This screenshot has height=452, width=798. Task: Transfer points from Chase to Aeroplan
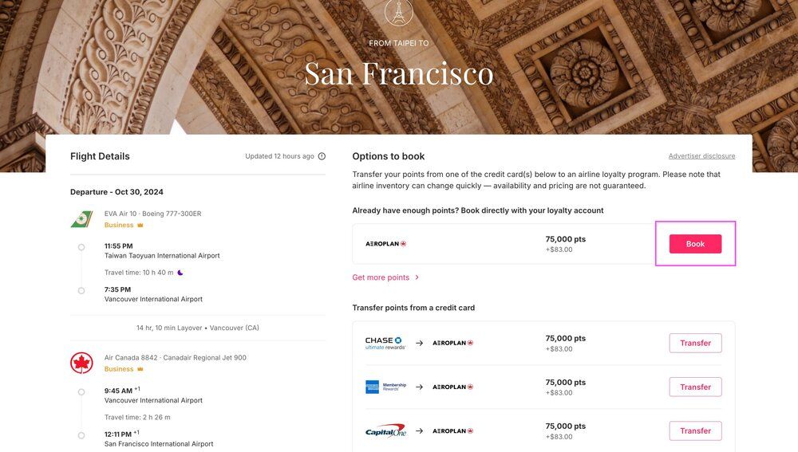coord(695,343)
